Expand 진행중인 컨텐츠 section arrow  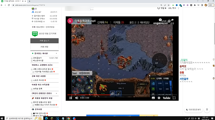(56, 93)
